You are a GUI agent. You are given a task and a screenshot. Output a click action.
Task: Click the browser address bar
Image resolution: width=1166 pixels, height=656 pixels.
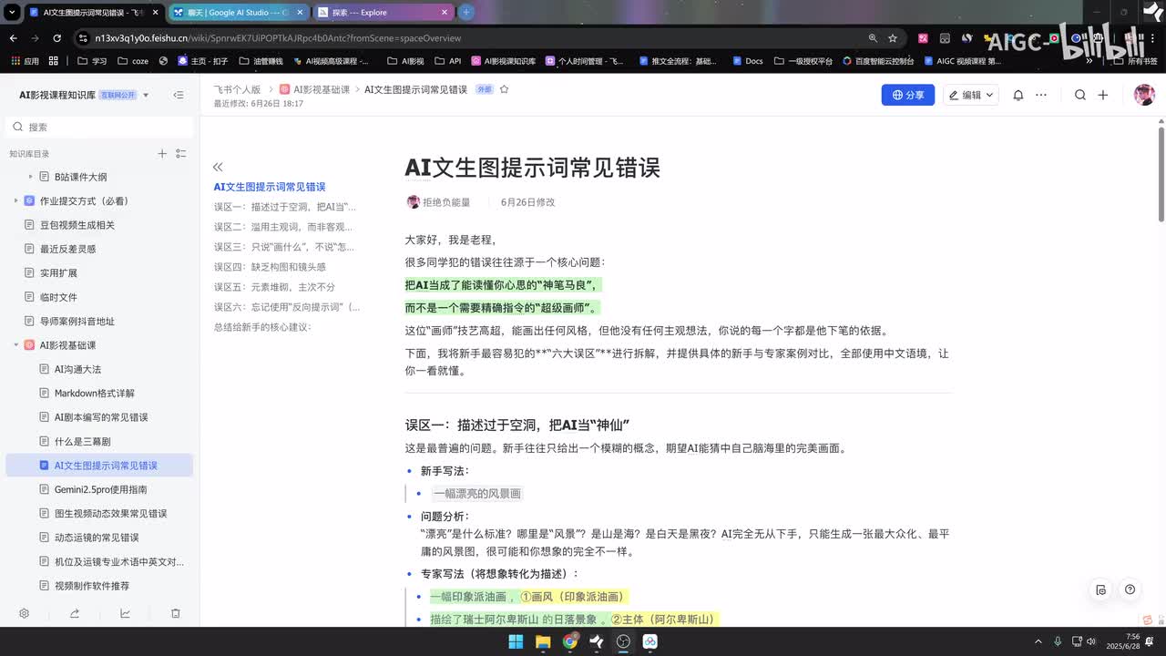tap(474, 38)
